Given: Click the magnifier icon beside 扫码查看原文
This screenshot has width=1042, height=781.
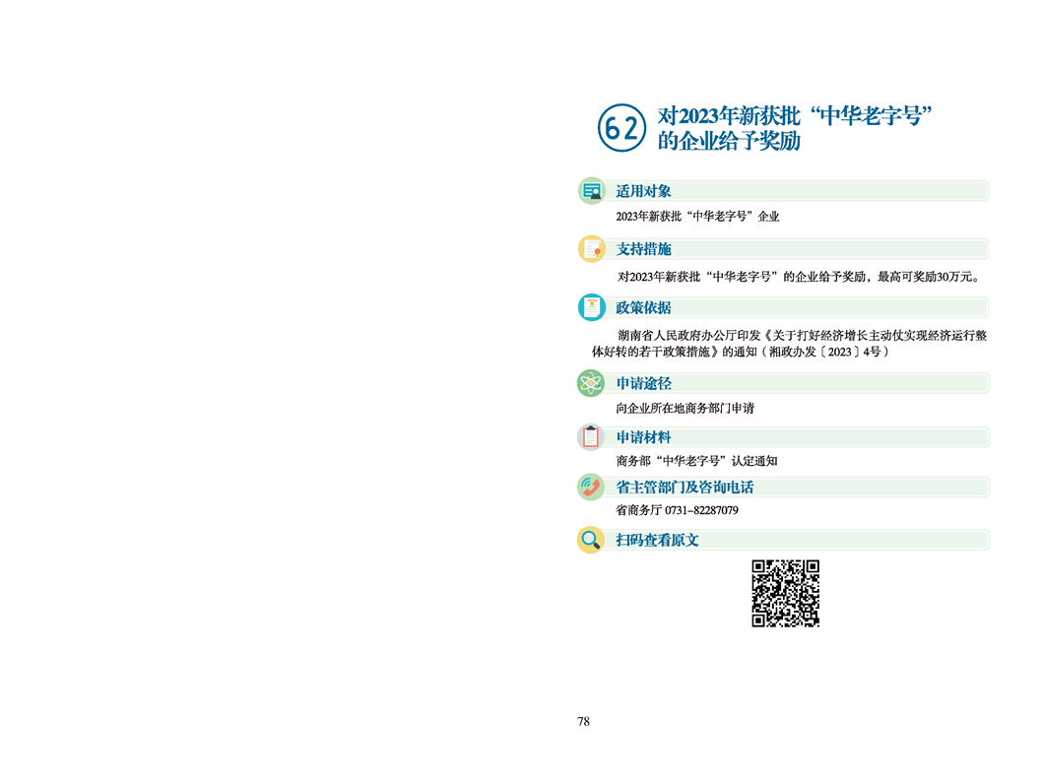Looking at the screenshot, I should coord(591,540).
